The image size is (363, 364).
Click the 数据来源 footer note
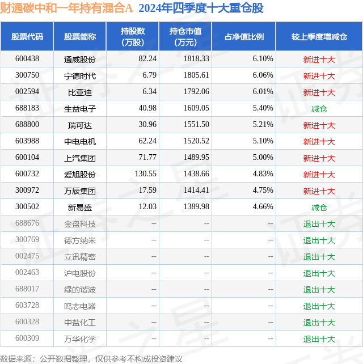coord(91,359)
